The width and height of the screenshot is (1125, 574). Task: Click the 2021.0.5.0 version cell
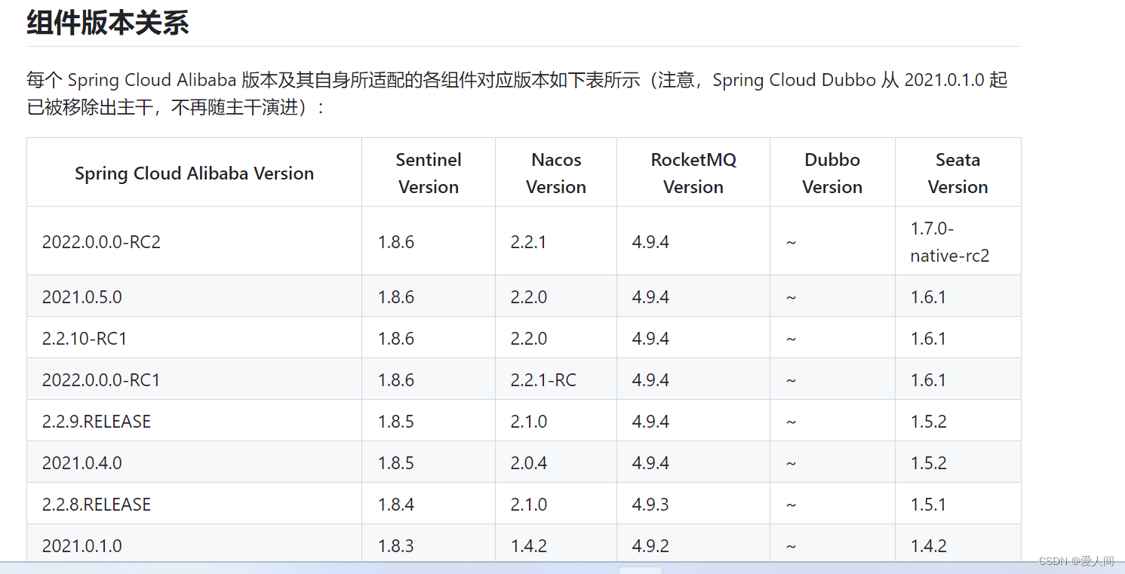tap(194, 296)
